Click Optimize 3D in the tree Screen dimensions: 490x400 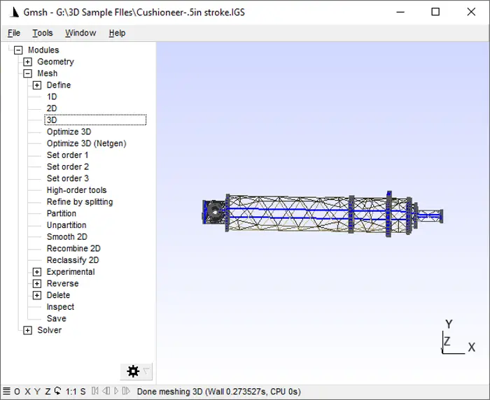(x=69, y=131)
